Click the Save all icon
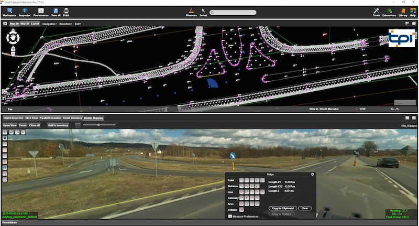The height and width of the screenshot is (226, 419). click(56, 12)
